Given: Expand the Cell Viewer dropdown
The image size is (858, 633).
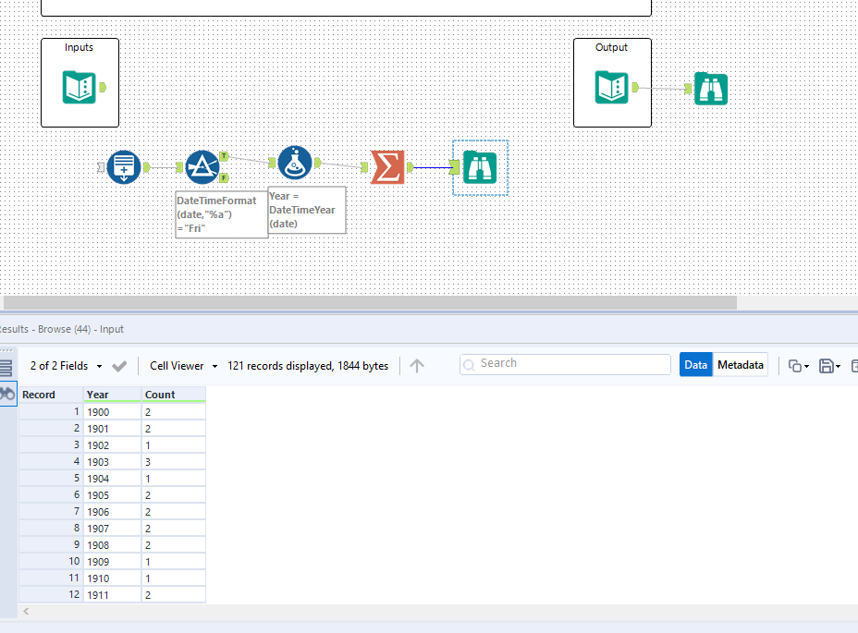Looking at the screenshot, I should [183, 366].
